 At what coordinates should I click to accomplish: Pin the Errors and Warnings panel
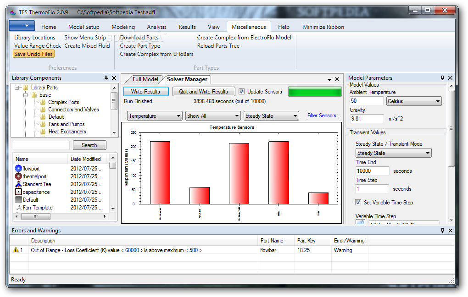coord(443,231)
